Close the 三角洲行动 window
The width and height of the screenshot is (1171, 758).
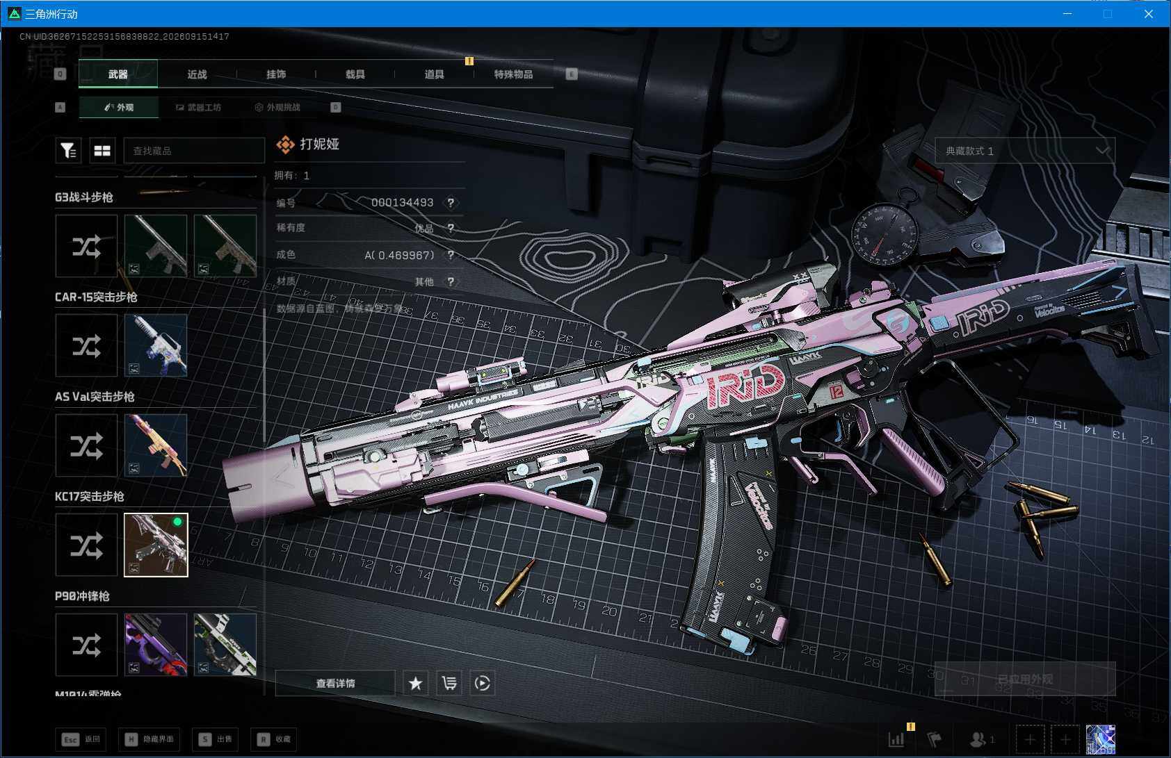[1149, 13]
